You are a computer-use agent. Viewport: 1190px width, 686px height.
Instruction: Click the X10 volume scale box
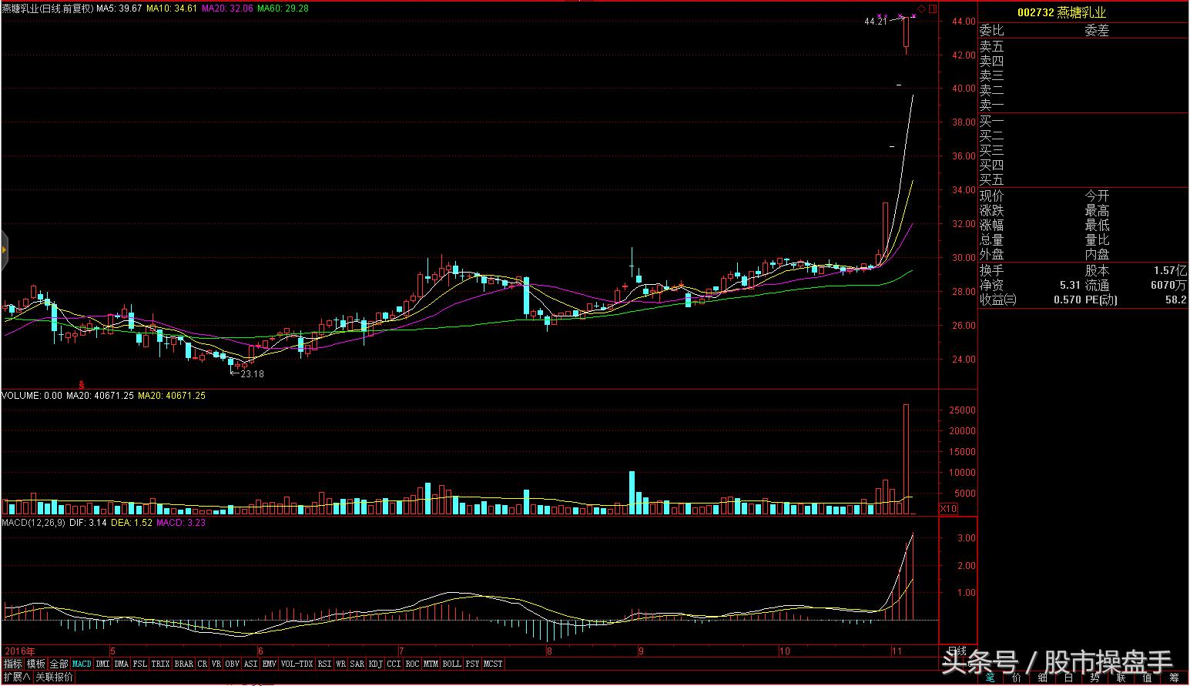[x=948, y=509]
